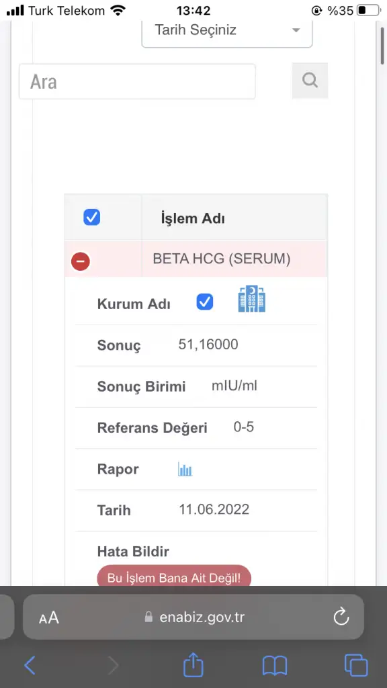The height and width of the screenshot is (688, 387).
Task: Select the BETA HCG (SERUM) row
Action: (196, 259)
